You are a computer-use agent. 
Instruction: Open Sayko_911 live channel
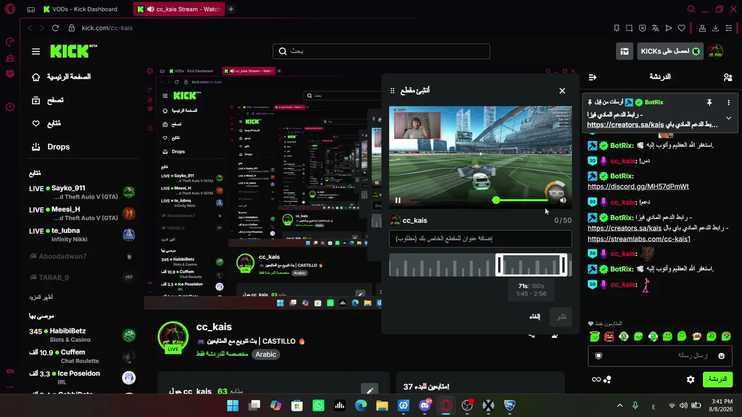click(82, 192)
